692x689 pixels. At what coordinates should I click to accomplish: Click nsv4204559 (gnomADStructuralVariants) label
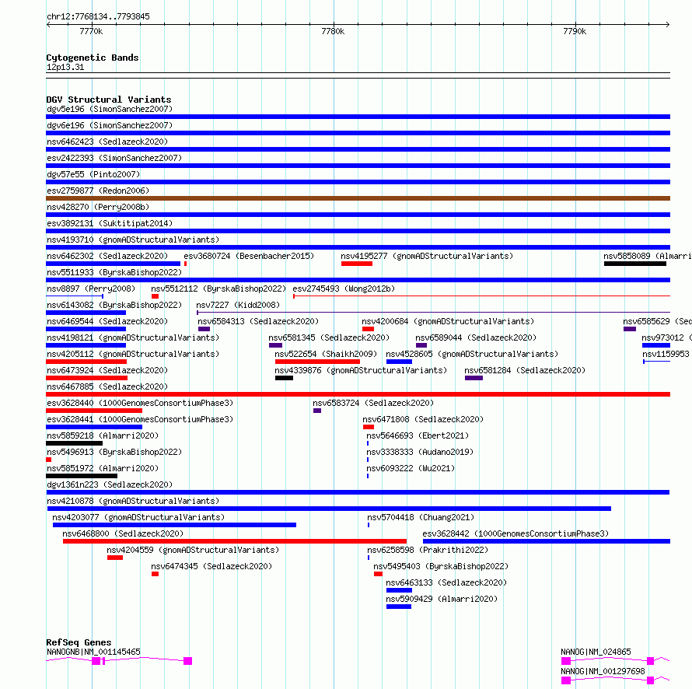tap(193, 550)
